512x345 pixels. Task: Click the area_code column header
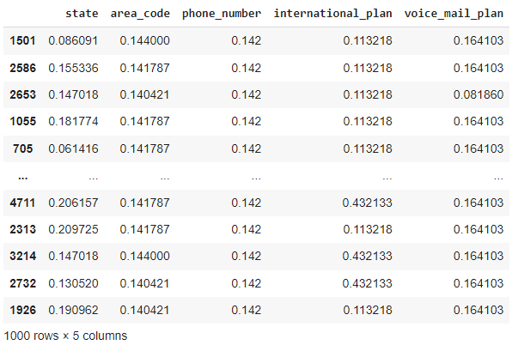tap(140, 14)
